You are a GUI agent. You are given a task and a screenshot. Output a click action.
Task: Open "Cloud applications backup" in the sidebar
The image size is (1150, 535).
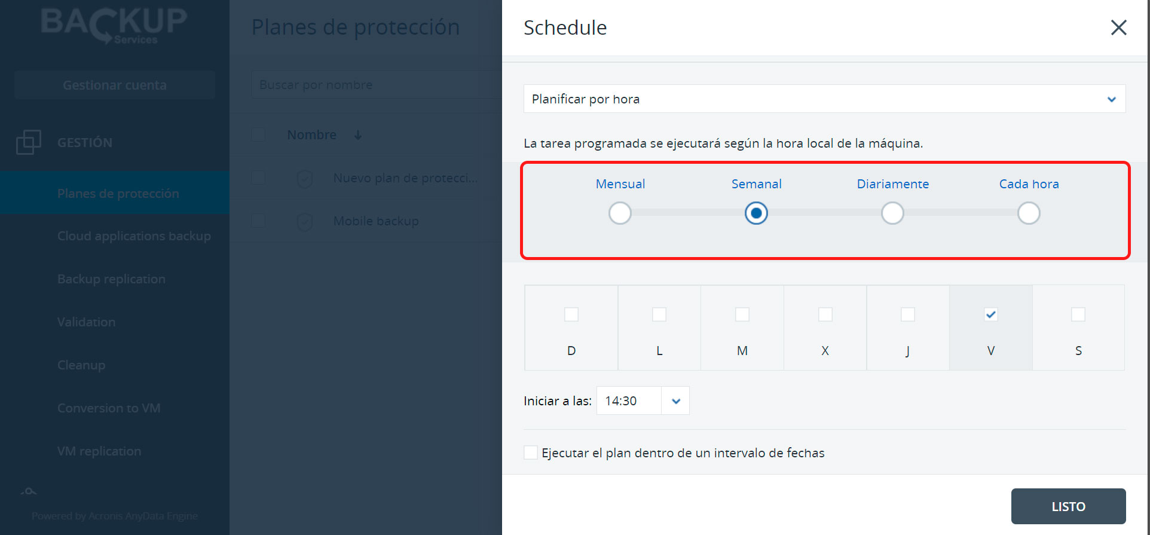(x=134, y=236)
